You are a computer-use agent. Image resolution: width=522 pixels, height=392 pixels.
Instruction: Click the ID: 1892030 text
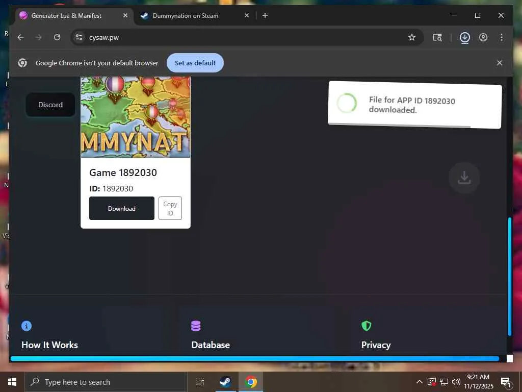click(111, 189)
